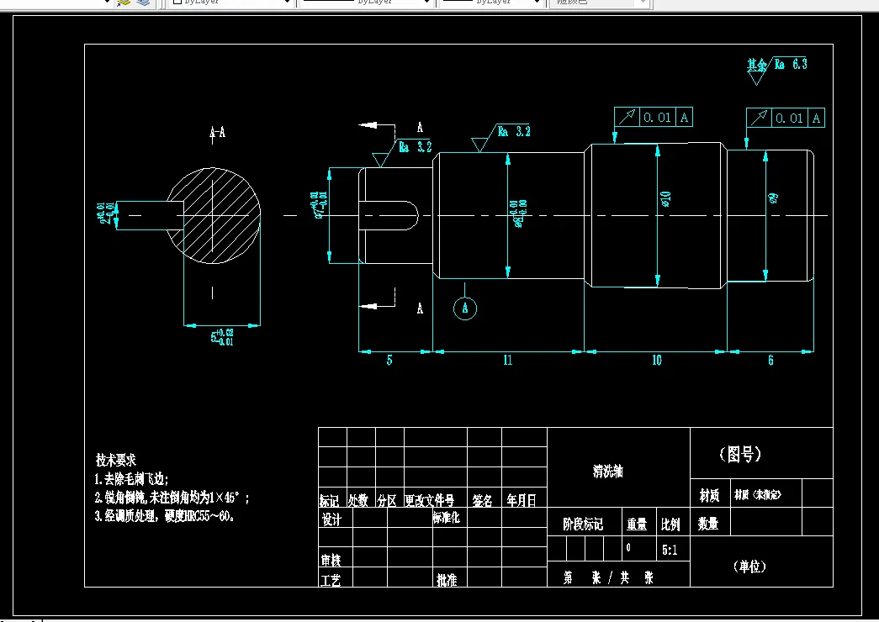
Task: Select the 材质 label cell
Action: 710,495
